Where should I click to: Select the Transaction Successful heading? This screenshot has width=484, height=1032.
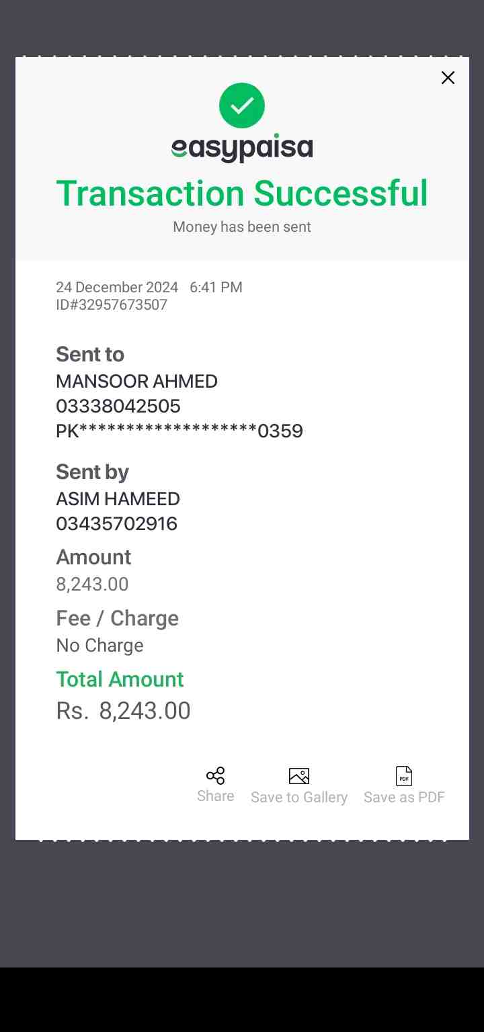242,193
